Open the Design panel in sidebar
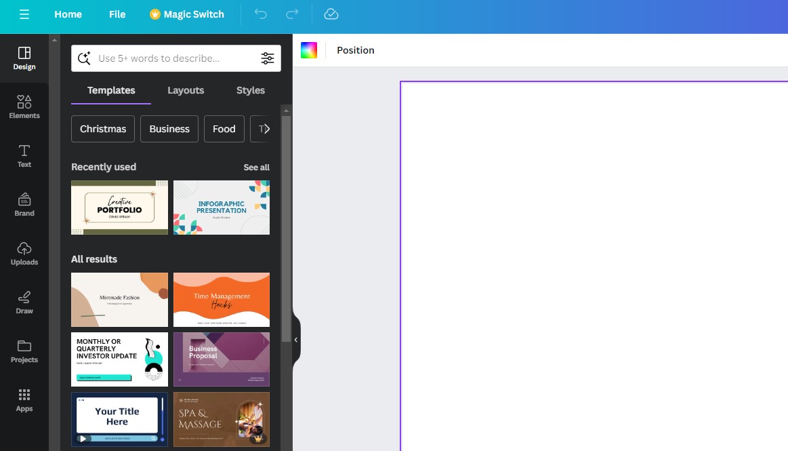Image resolution: width=788 pixels, height=451 pixels. tap(24, 58)
